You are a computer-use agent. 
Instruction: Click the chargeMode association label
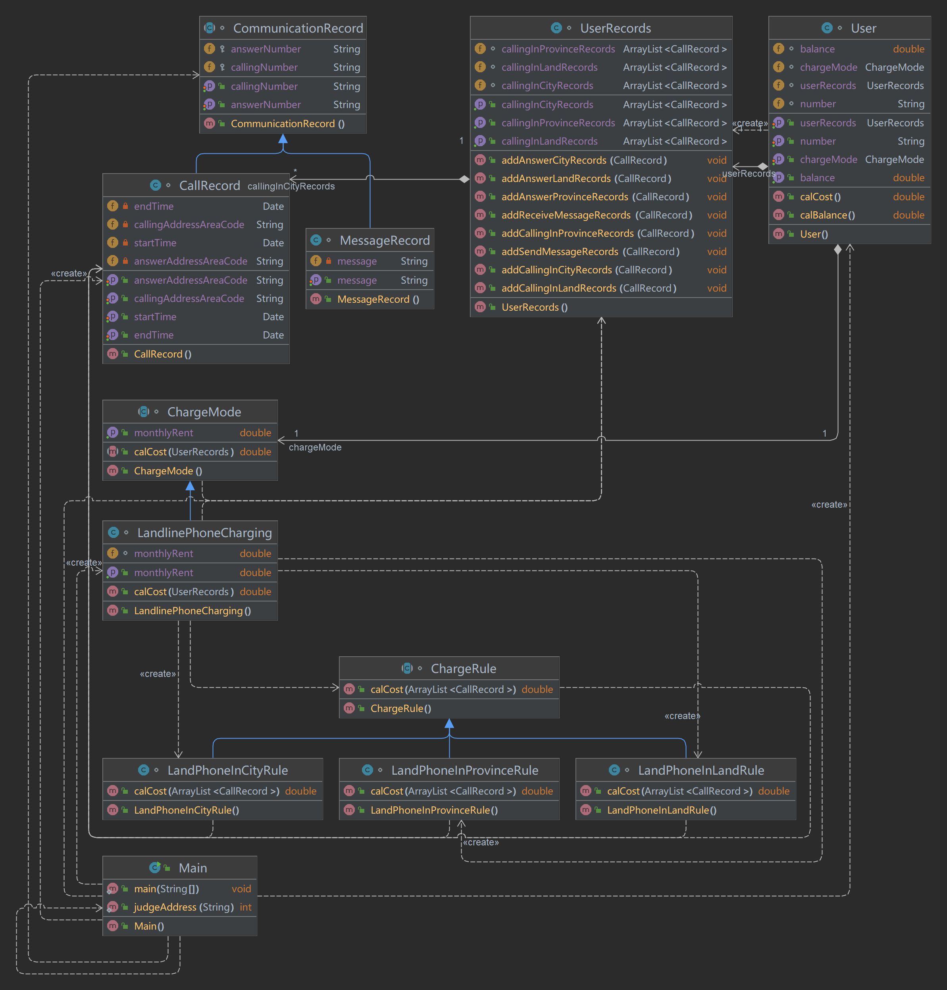coord(315,447)
